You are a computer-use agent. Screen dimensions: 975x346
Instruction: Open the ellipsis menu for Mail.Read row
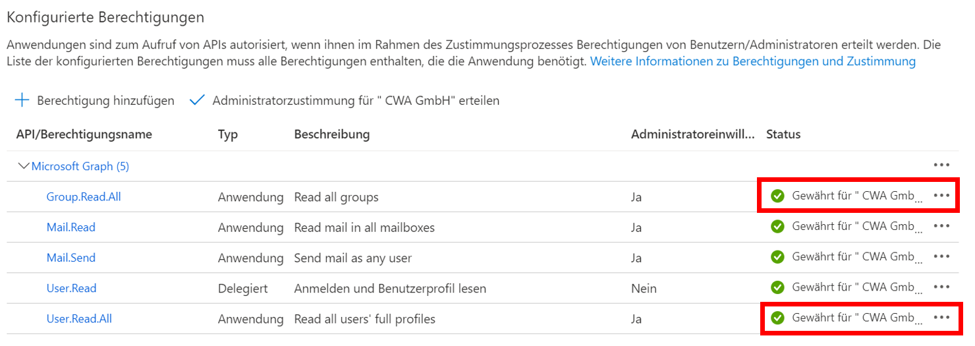[x=941, y=226]
